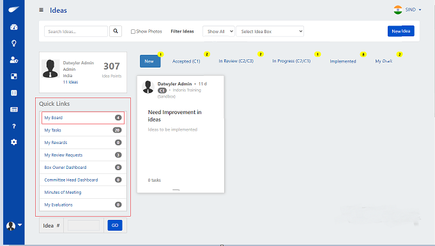
Task: Click the yellow count badge on Implemented tab
Action: 363,54
